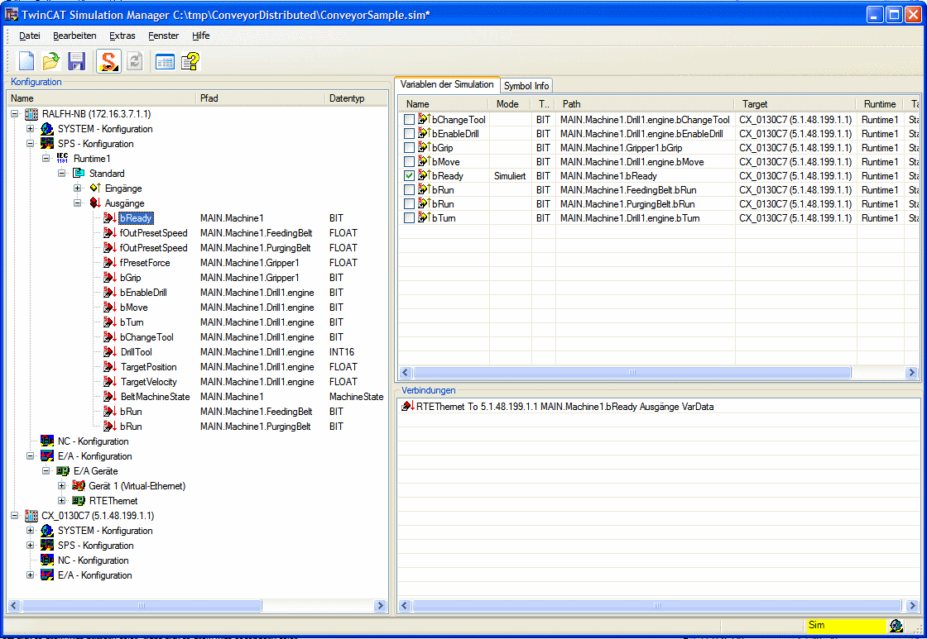
Task: Click the status bar icon beside Sim
Action: (896, 626)
